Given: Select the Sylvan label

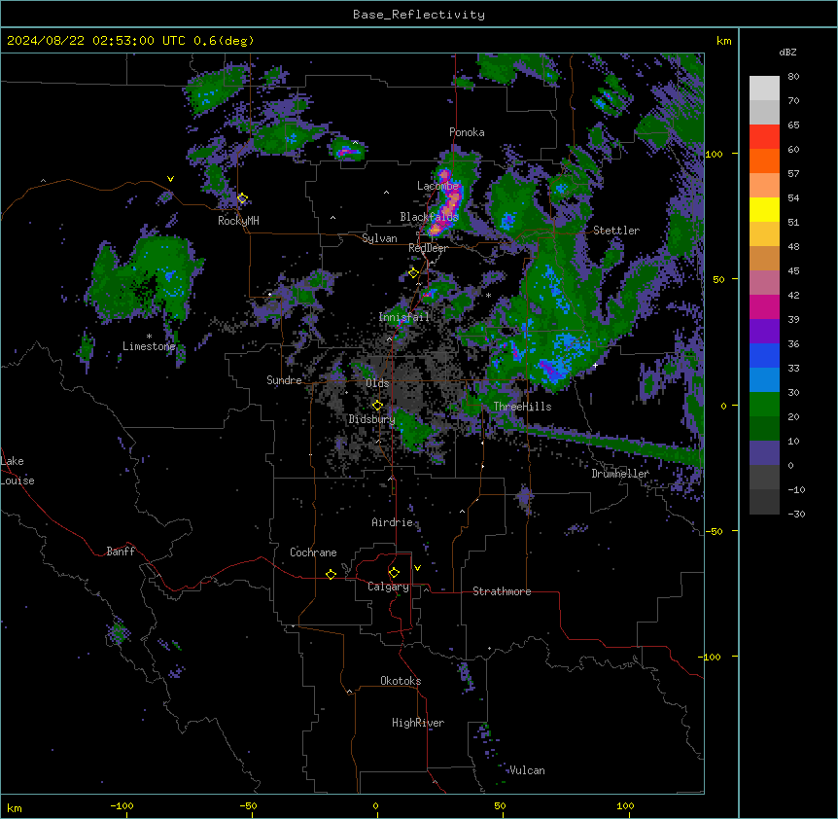Looking at the screenshot, I should [379, 238].
